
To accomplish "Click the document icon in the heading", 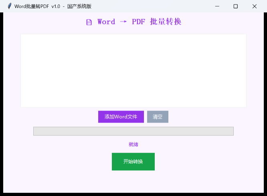I will coord(89,22).
